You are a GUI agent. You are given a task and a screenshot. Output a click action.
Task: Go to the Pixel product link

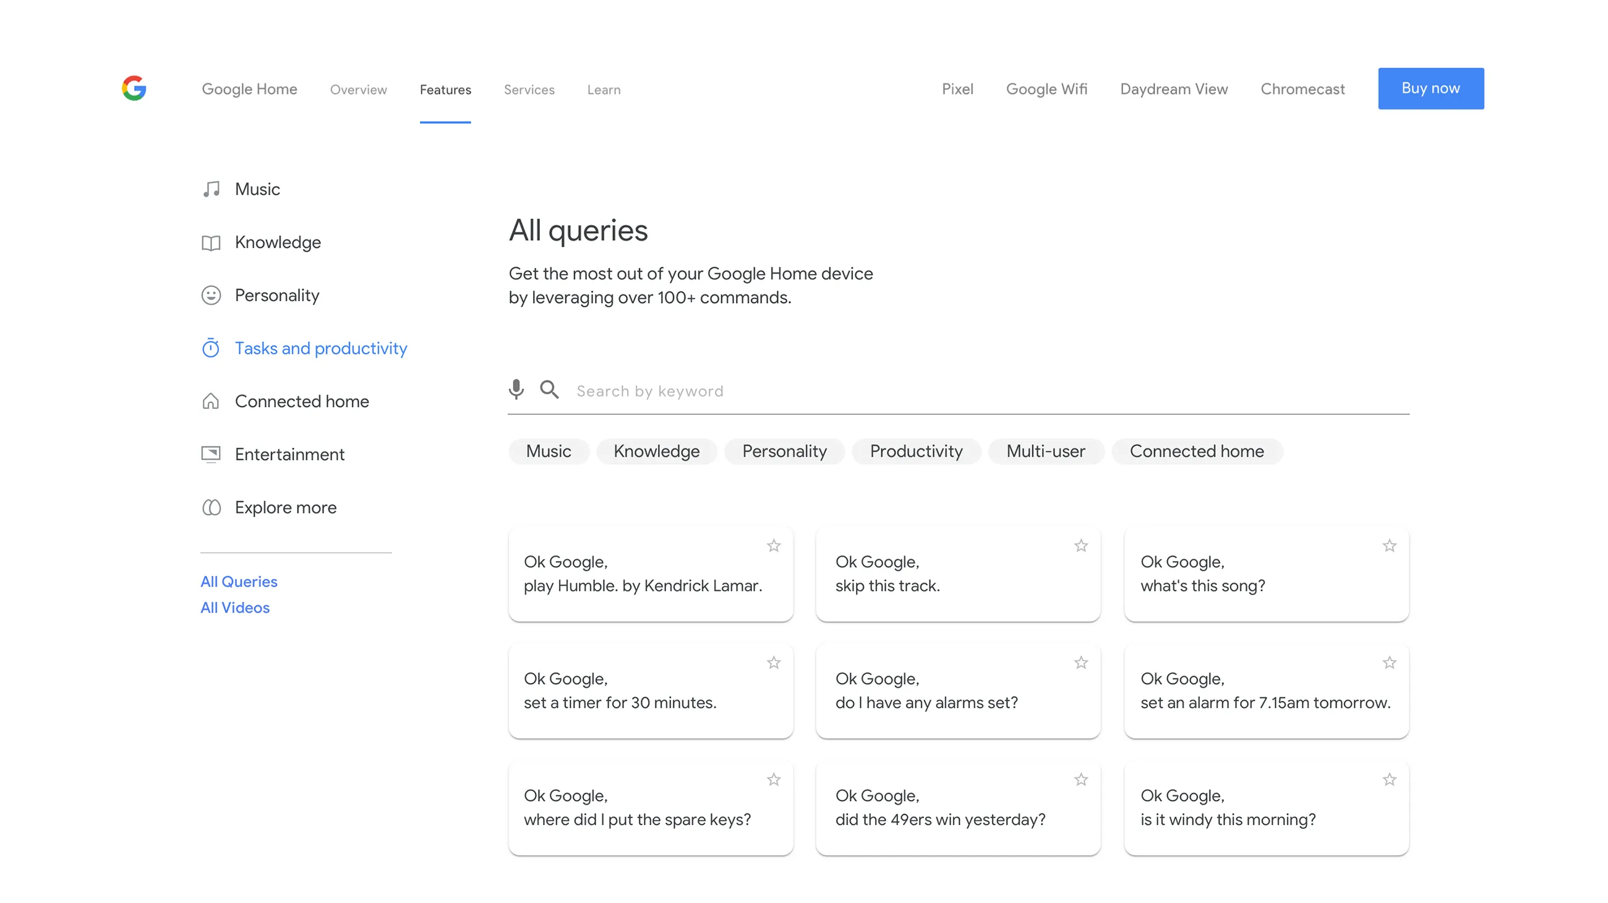coord(957,89)
